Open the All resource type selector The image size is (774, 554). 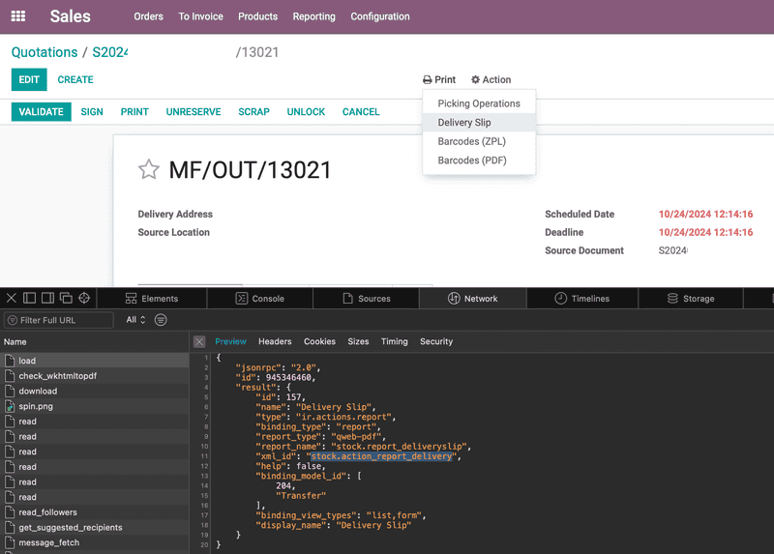pyautogui.click(x=135, y=320)
